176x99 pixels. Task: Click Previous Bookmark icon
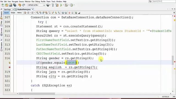coord(53,13)
